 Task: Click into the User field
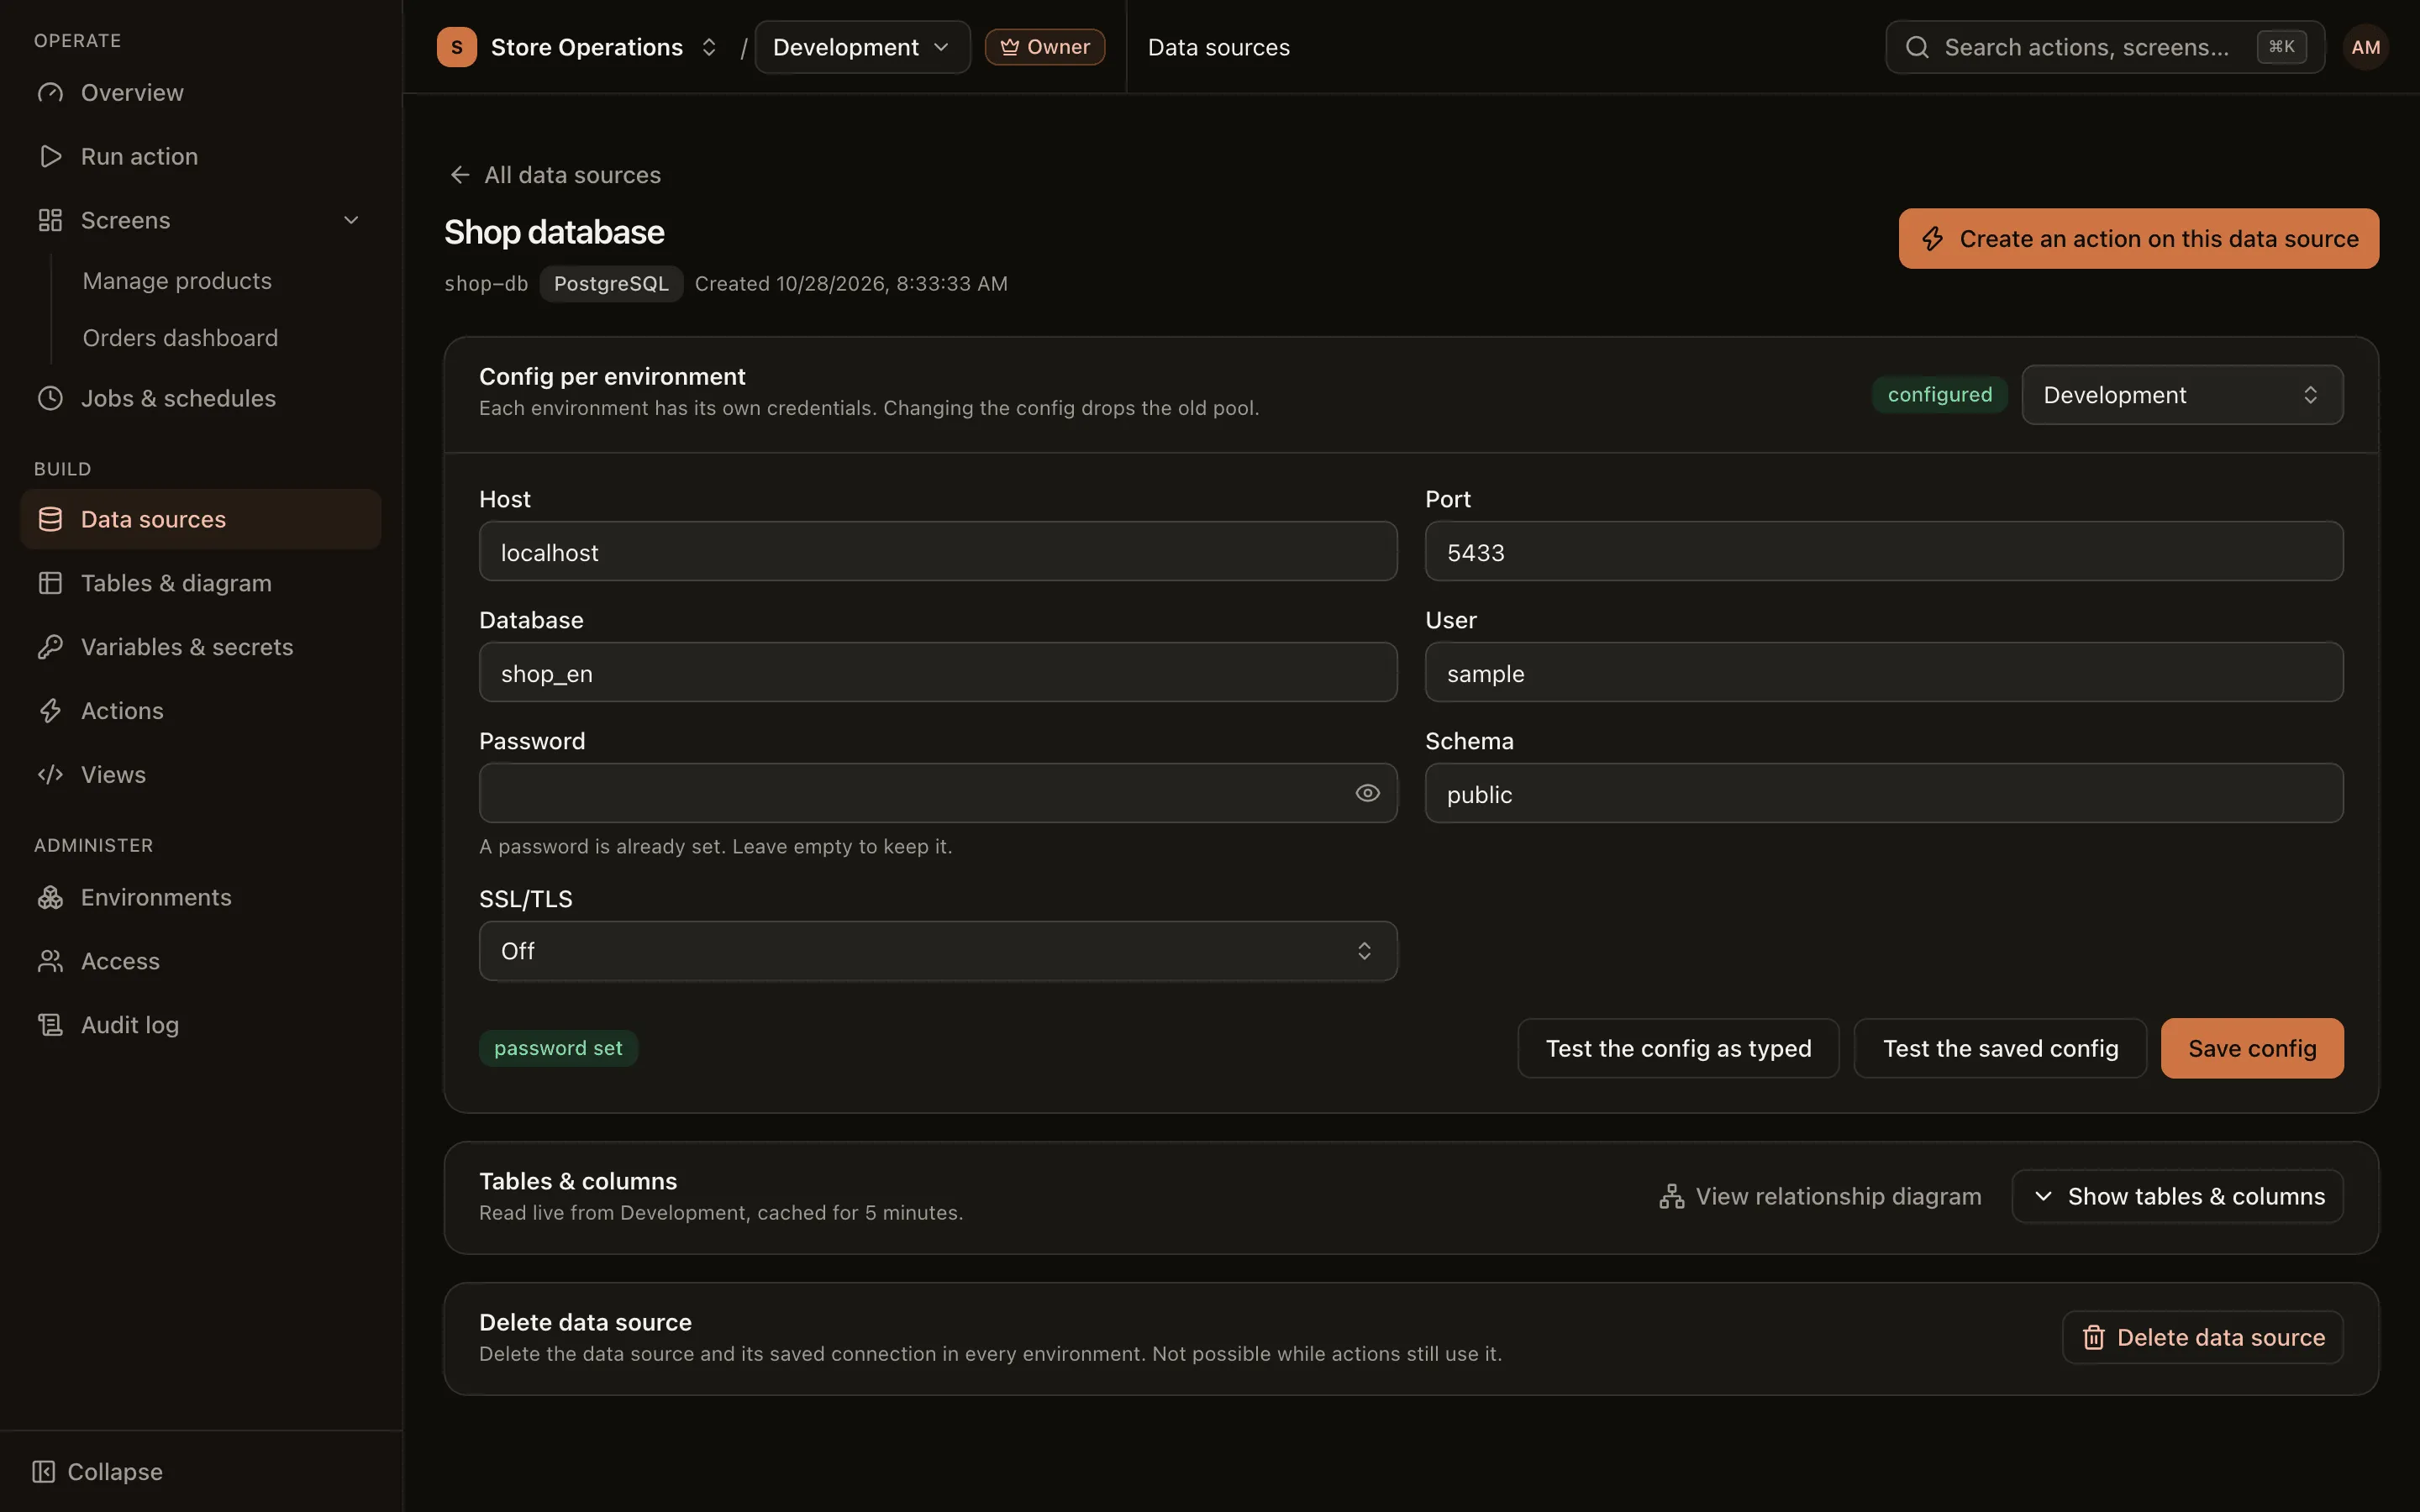click(1884, 672)
